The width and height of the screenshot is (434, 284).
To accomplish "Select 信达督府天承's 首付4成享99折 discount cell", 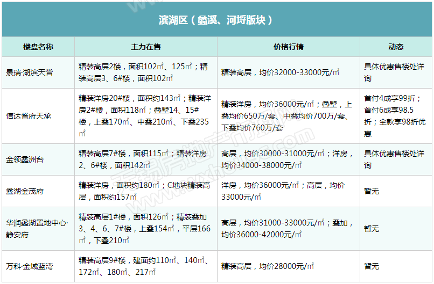I will pos(395,116).
